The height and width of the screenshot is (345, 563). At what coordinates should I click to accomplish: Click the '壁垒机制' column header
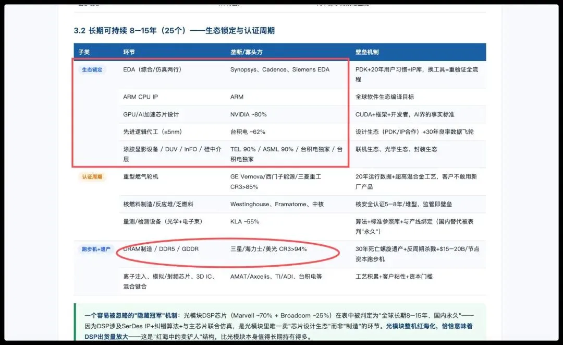pos(367,52)
